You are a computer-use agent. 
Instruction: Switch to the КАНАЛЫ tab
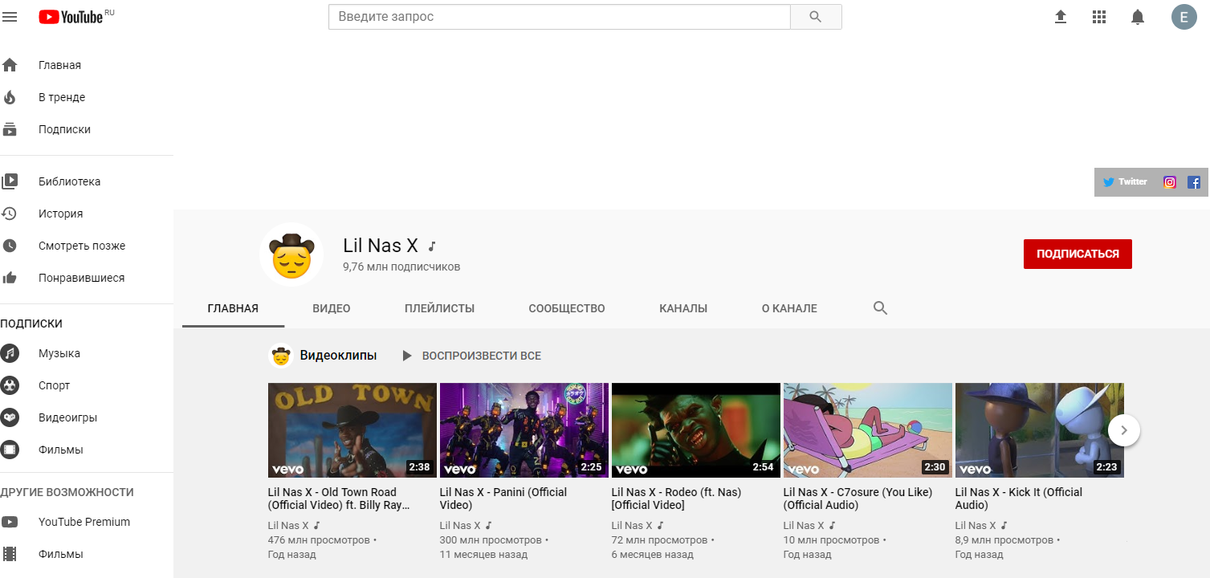[683, 308]
